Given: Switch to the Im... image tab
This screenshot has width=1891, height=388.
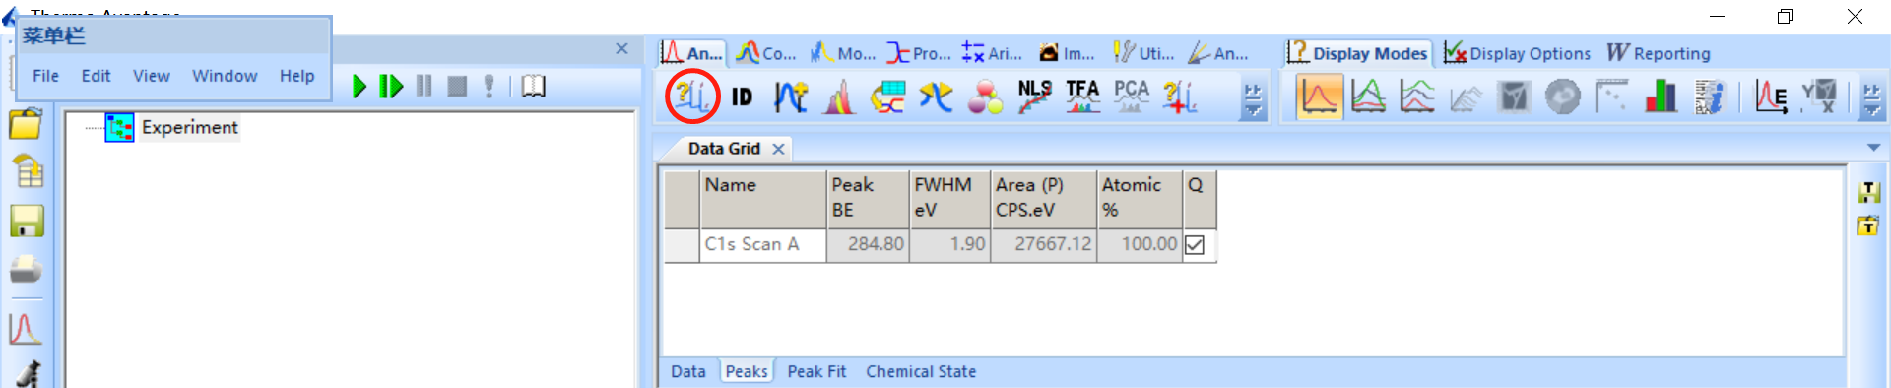Looking at the screenshot, I should 1068,53.
